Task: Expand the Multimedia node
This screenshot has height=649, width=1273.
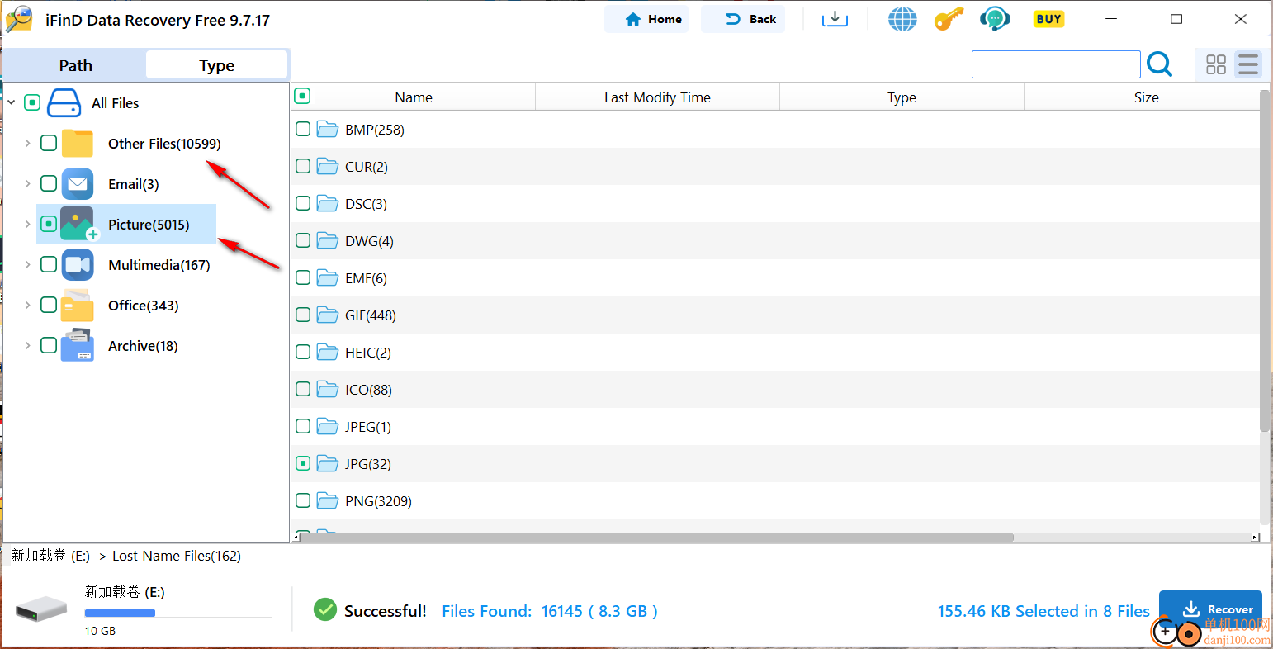Action: 27,264
